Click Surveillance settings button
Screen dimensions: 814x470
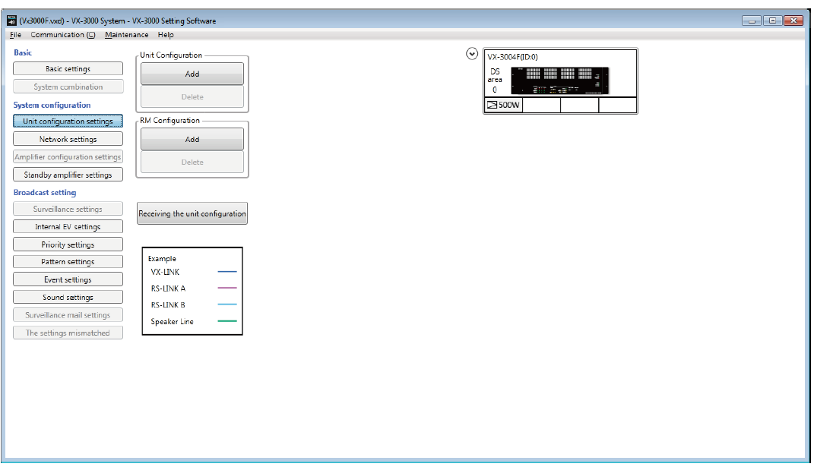pyautogui.click(x=68, y=209)
